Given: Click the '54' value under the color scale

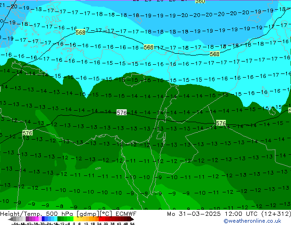Looking at the screenshot, I should (132, 224).
